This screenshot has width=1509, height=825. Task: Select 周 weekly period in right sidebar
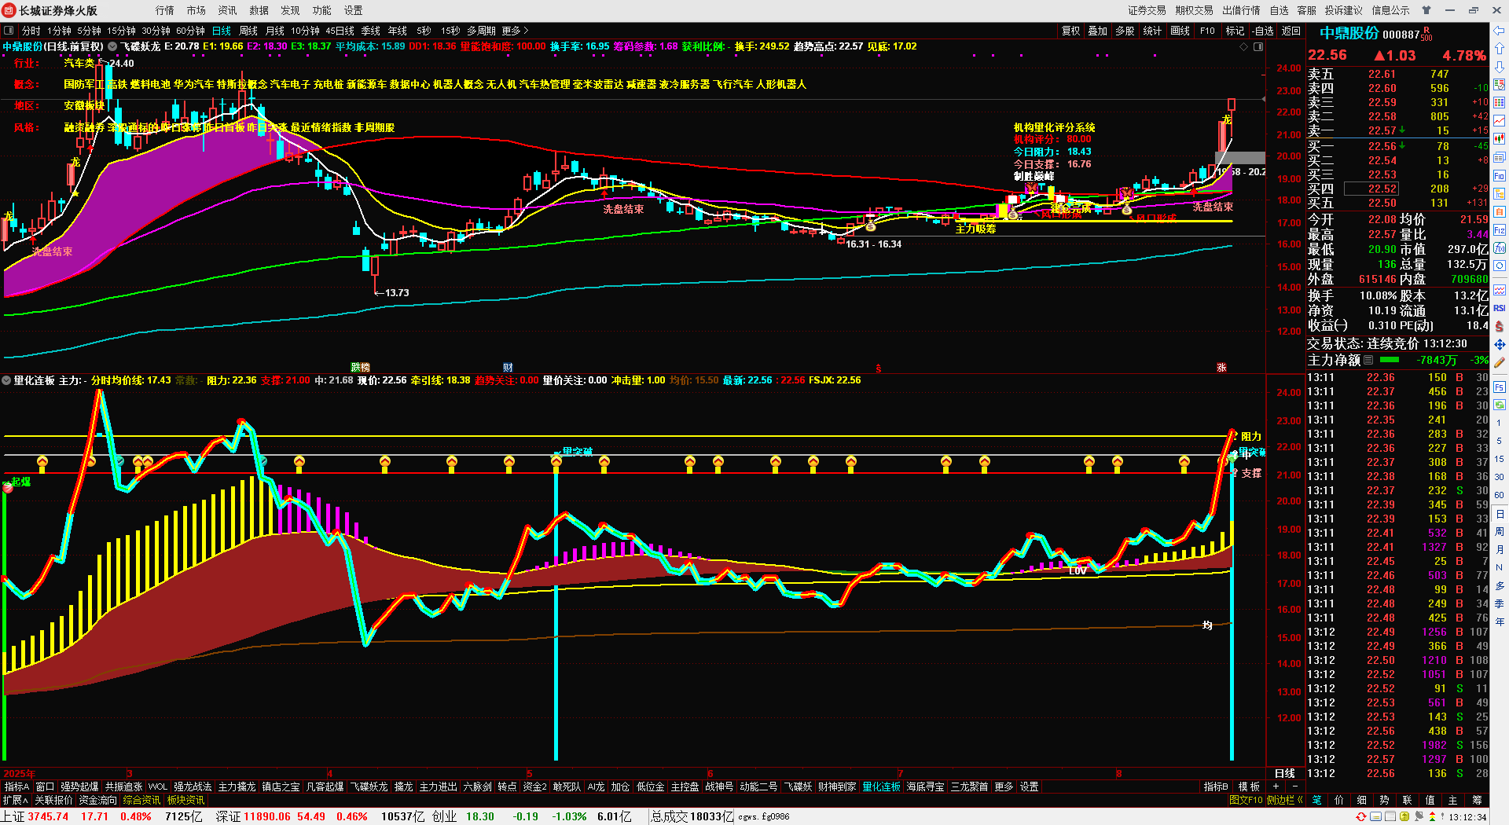[x=1500, y=532]
